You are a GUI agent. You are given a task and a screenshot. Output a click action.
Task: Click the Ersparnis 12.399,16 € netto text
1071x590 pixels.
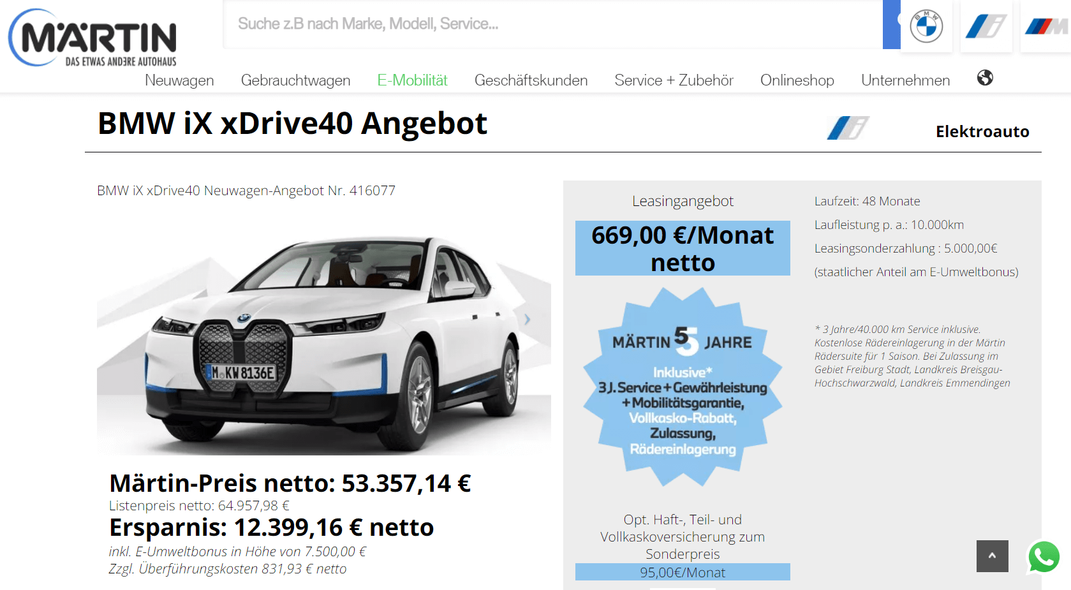click(x=272, y=527)
